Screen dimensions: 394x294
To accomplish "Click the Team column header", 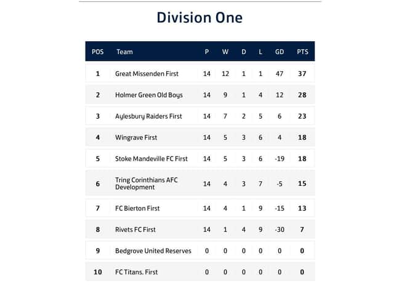I will (x=124, y=52).
